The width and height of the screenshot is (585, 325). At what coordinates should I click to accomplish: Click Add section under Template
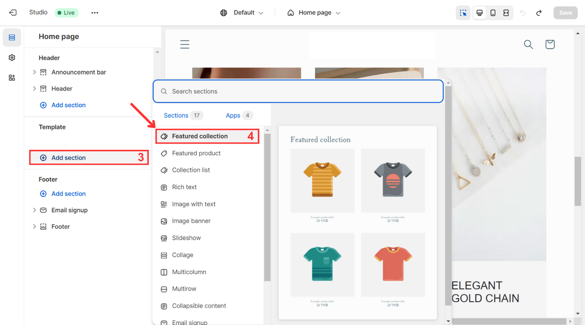(89, 158)
